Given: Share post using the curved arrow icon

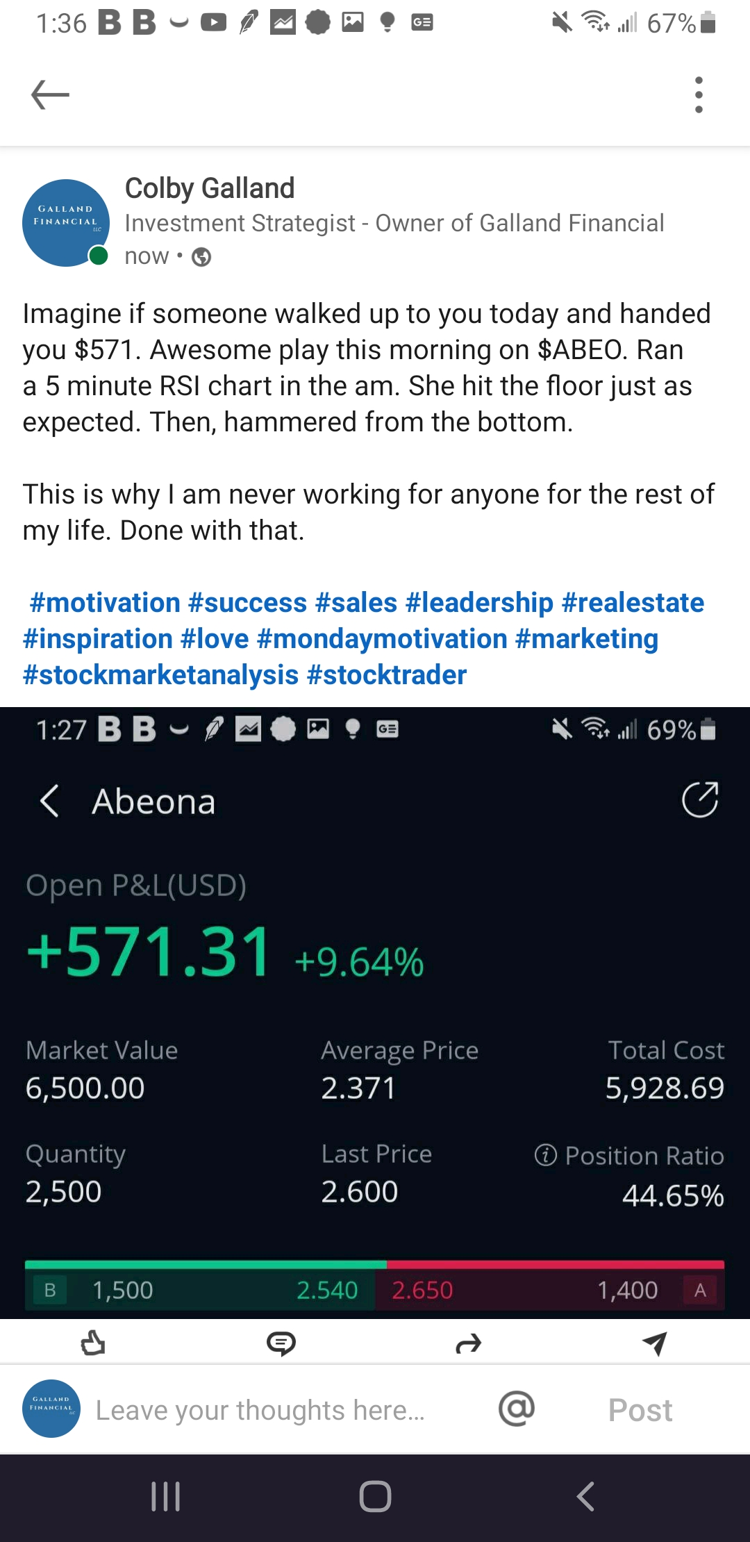Looking at the screenshot, I should [469, 1344].
